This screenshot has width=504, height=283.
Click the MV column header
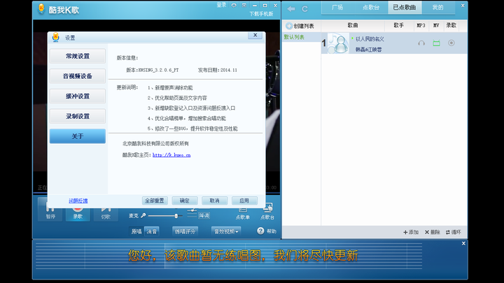(436, 25)
